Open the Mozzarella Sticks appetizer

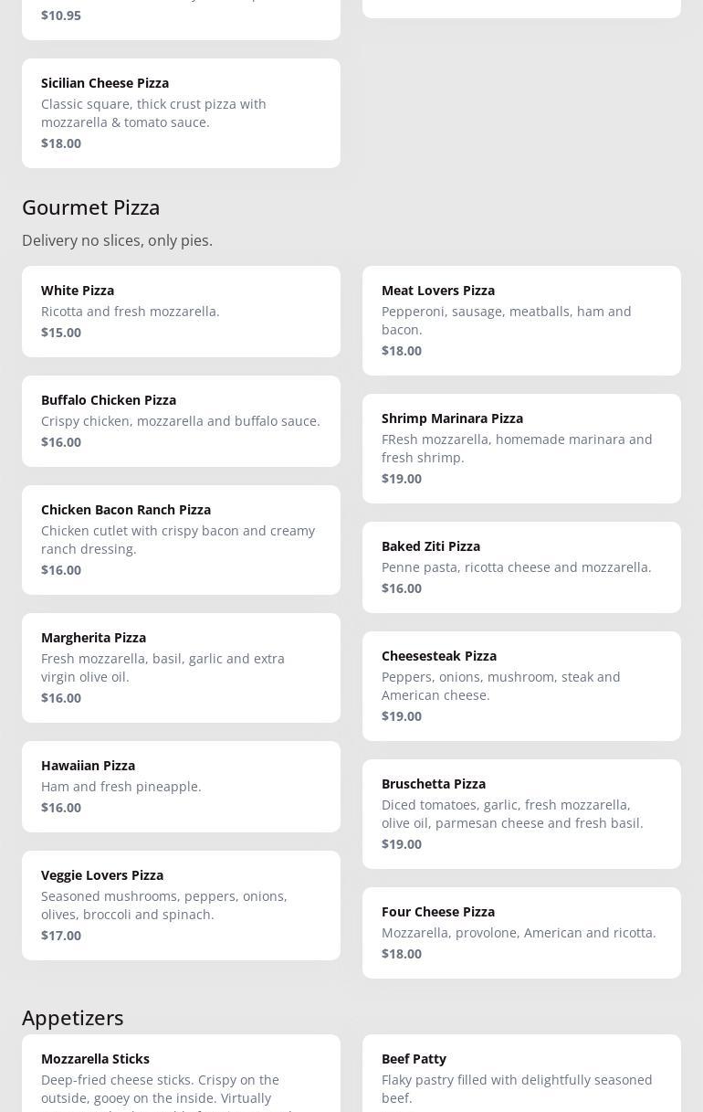181,1078
